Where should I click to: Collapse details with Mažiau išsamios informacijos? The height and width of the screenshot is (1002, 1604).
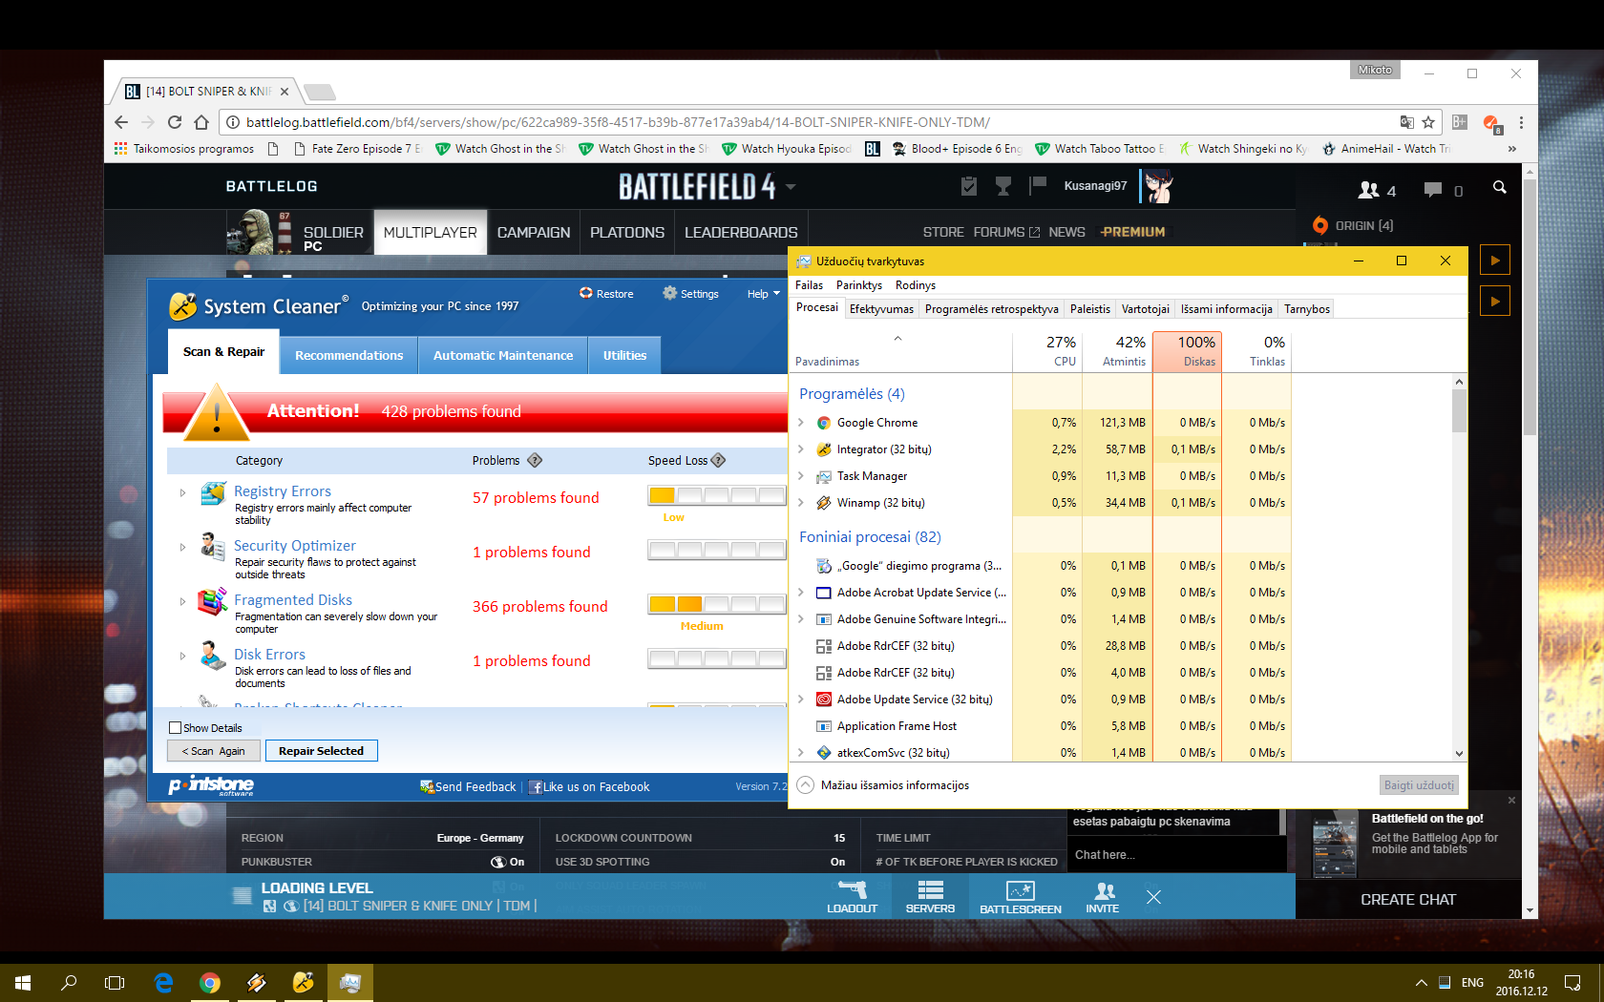coord(883,785)
